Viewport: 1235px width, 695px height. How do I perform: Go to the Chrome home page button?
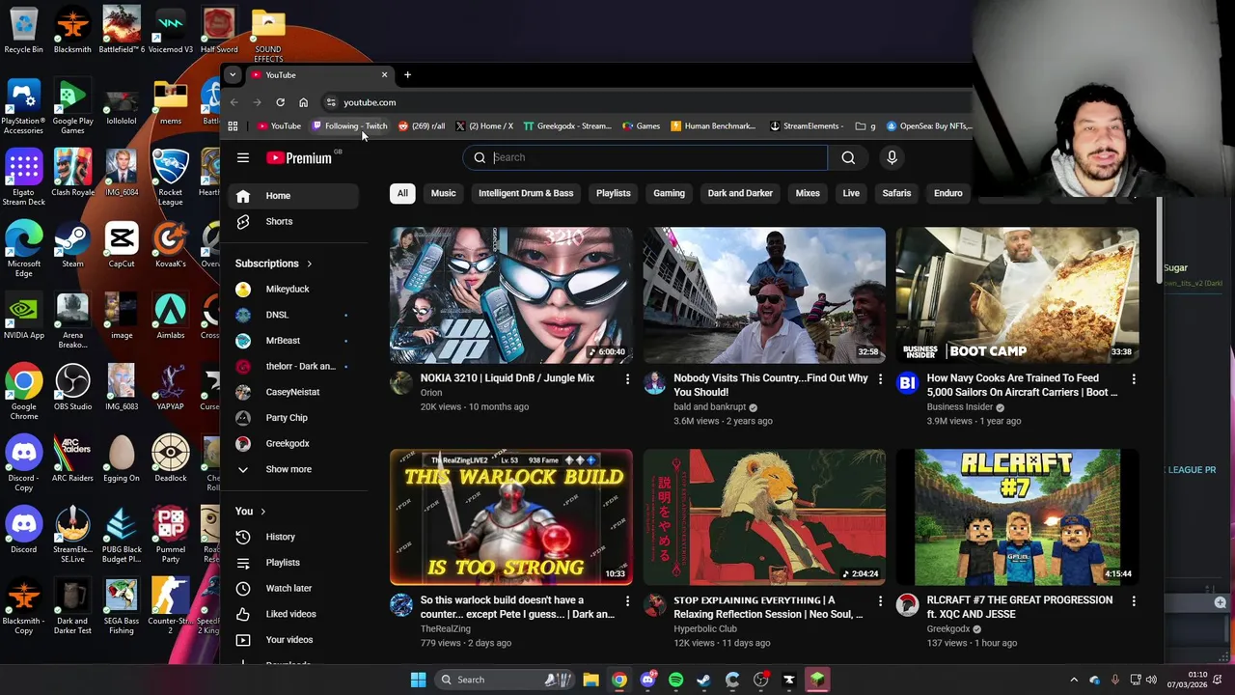point(303,102)
